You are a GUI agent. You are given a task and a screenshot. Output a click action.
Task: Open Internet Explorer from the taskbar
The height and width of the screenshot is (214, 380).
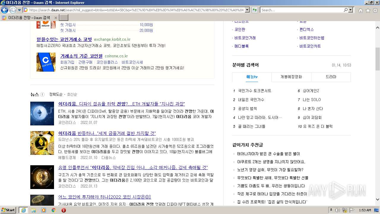(23, 210)
